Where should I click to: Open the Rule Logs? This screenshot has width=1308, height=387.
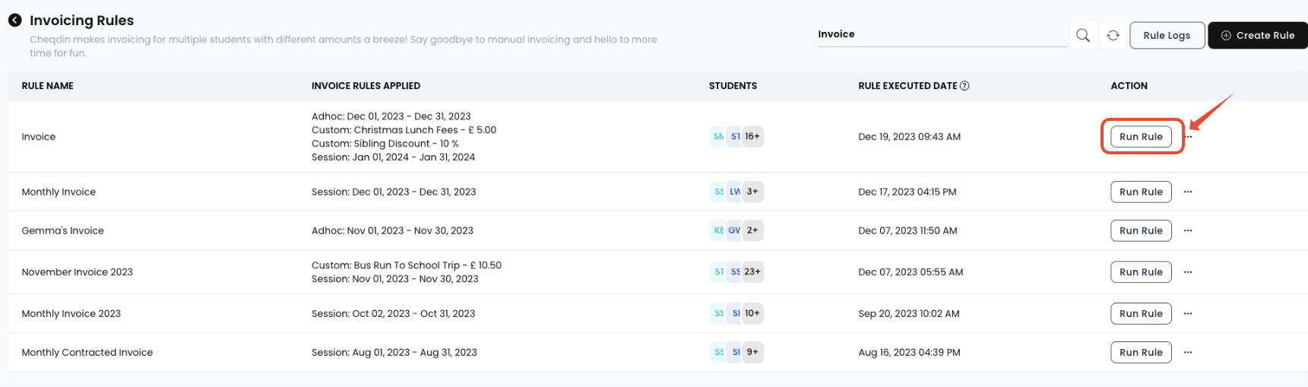(x=1167, y=35)
